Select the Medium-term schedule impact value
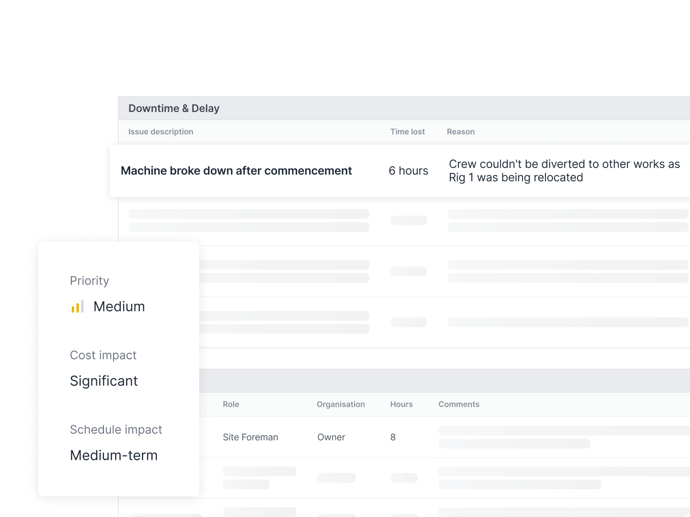The height and width of the screenshot is (517, 690). pos(114,455)
